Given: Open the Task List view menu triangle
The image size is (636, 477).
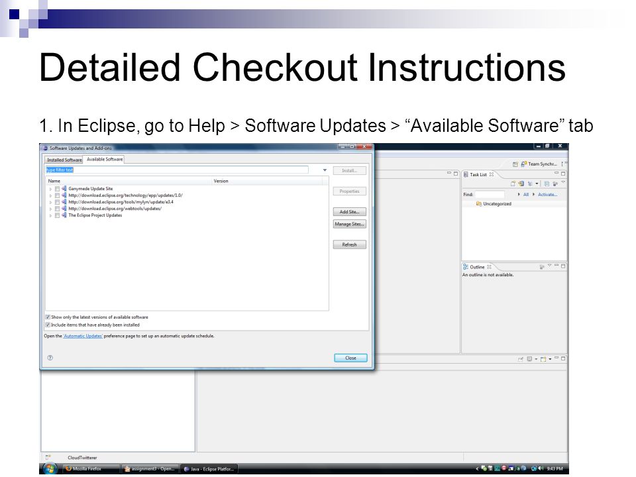Looking at the screenshot, I should (x=563, y=182).
